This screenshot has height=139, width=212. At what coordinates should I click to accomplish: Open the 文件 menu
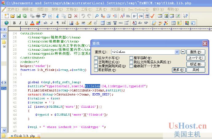click(x=13, y=9)
